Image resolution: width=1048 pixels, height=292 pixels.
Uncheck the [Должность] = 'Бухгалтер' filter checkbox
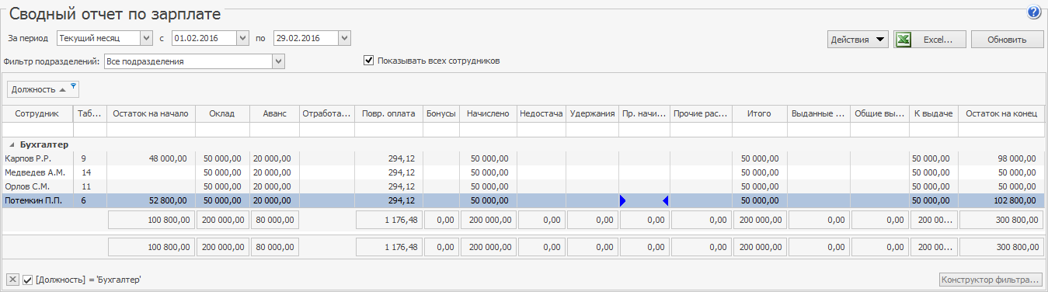(28, 280)
